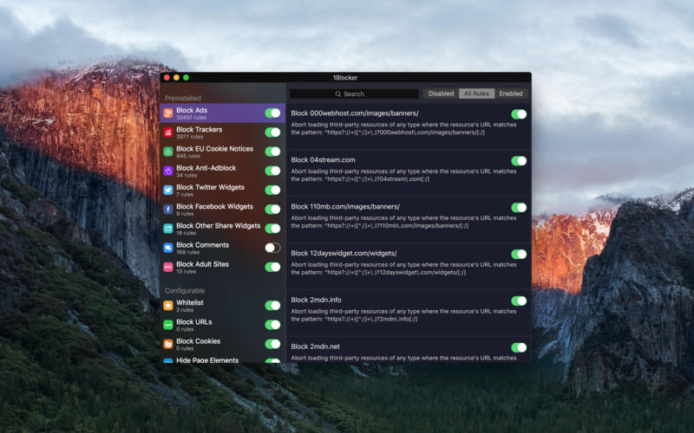Select the Whitelist label text
The image size is (694, 433).
point(190,302)
